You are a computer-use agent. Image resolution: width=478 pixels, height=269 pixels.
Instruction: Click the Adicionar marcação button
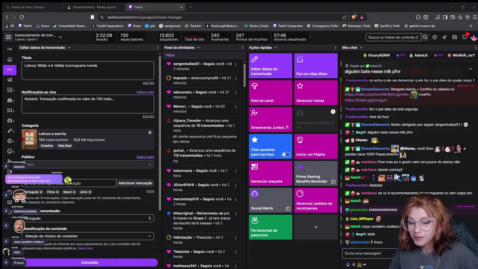[x=135, y=183]
